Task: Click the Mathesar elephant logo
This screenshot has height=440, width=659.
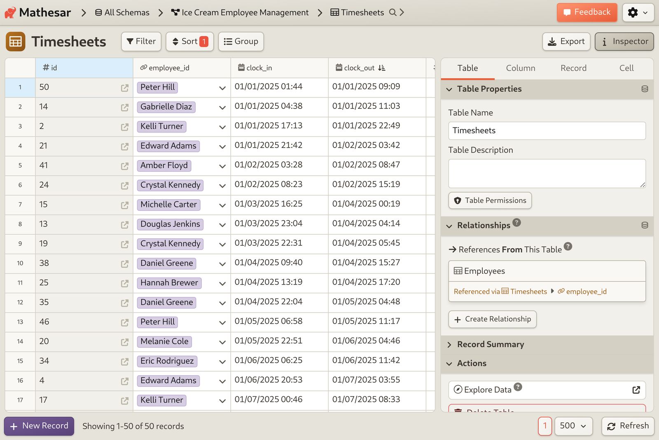Action: (x=10, y=13)
